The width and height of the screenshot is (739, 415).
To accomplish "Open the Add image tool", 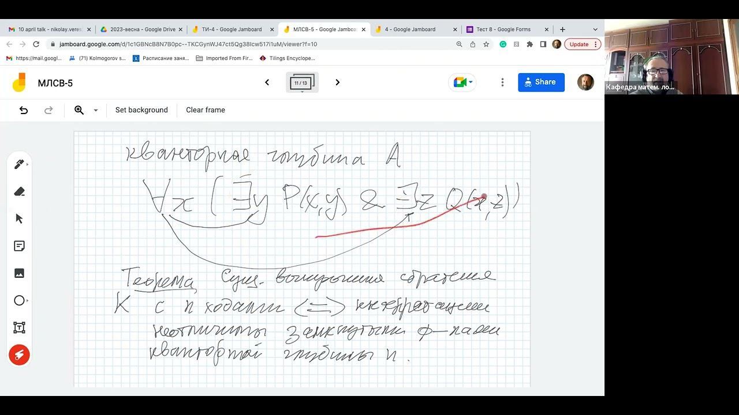I will coord(19,273).
